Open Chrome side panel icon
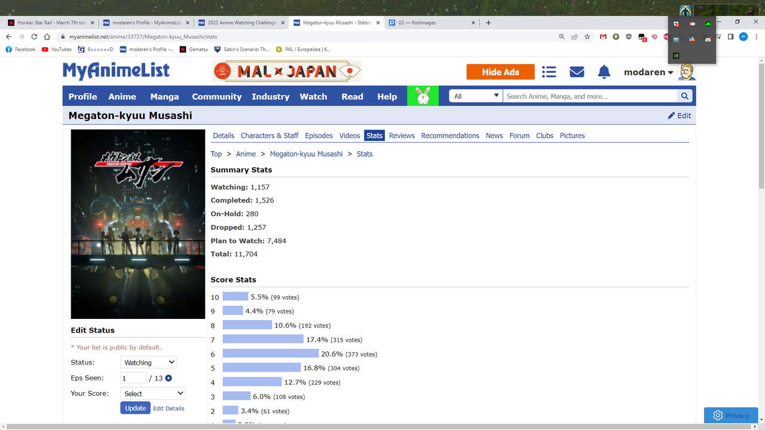Image resolution: width=765 pixels, height=430 pixels. [x=730, y=36]
